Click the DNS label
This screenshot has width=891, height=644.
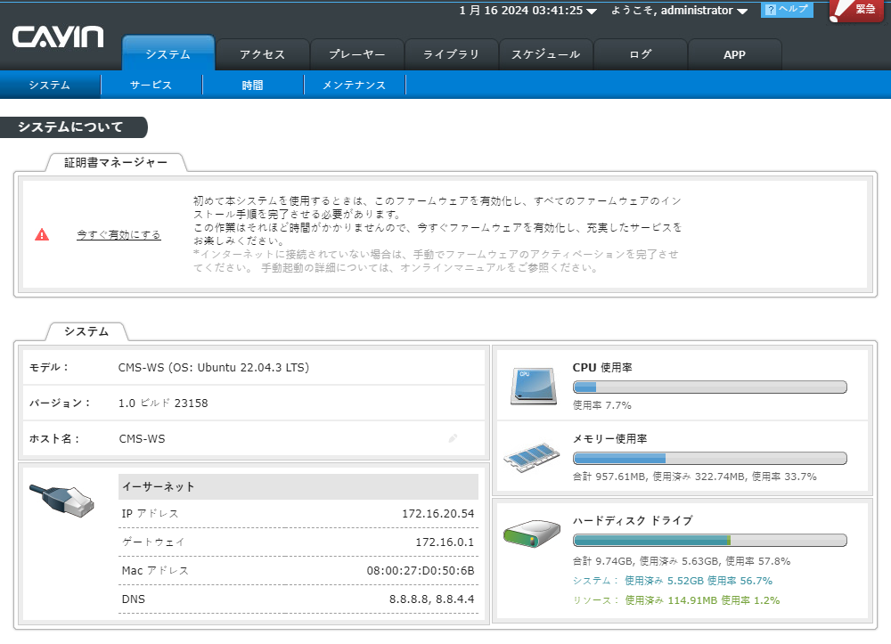[134, 599]
